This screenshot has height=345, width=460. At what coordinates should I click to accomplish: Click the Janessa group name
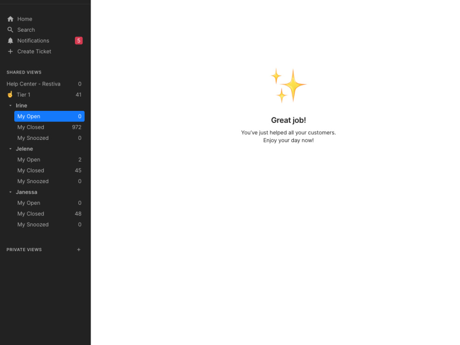(x=26, y=192)
